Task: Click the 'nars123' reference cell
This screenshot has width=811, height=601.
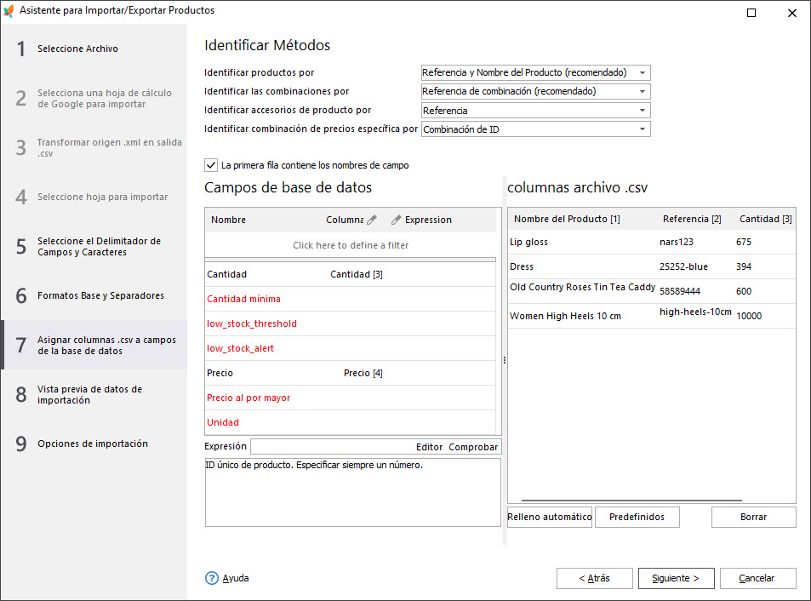Action: pyautogui.click(x=676, y=242)
